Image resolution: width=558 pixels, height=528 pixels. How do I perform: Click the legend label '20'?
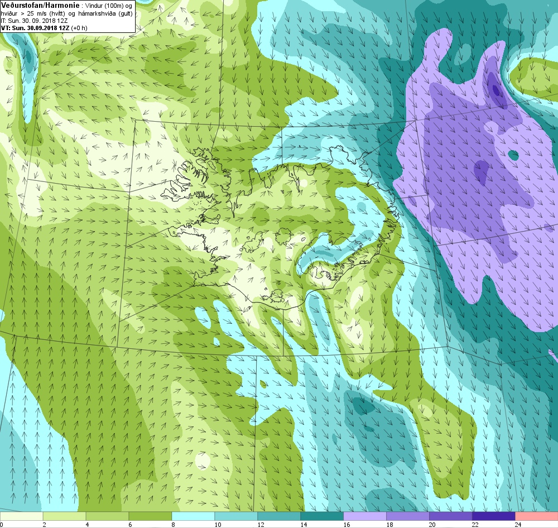(432, 524)
